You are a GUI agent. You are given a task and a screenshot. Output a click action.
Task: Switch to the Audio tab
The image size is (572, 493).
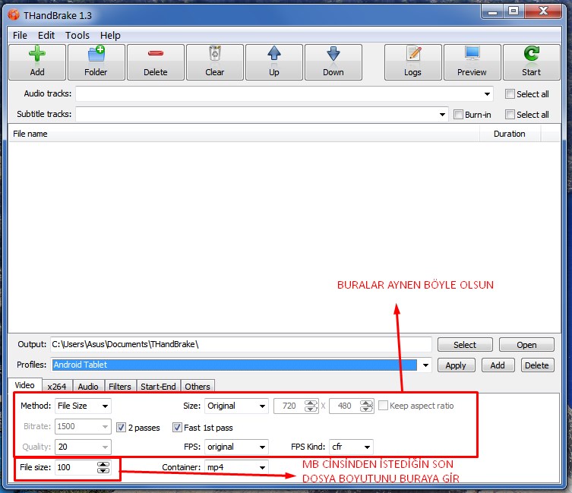point(88,387)
